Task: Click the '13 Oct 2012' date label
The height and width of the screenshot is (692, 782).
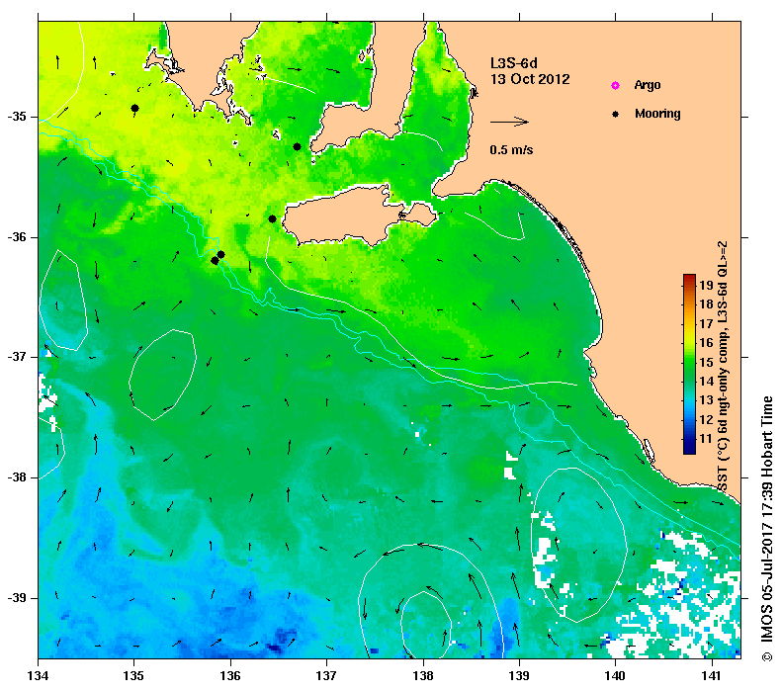Action: (x=530, y=79)
